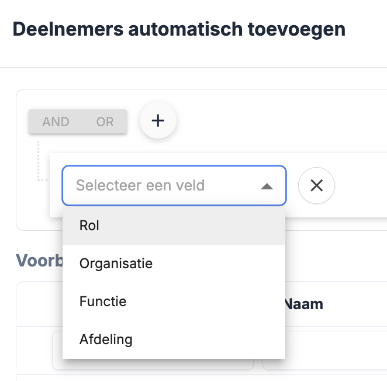The width and height of the screenshot is (387, 381).
Task: Click the blank space right of the plus button
Action: (281, 120)
